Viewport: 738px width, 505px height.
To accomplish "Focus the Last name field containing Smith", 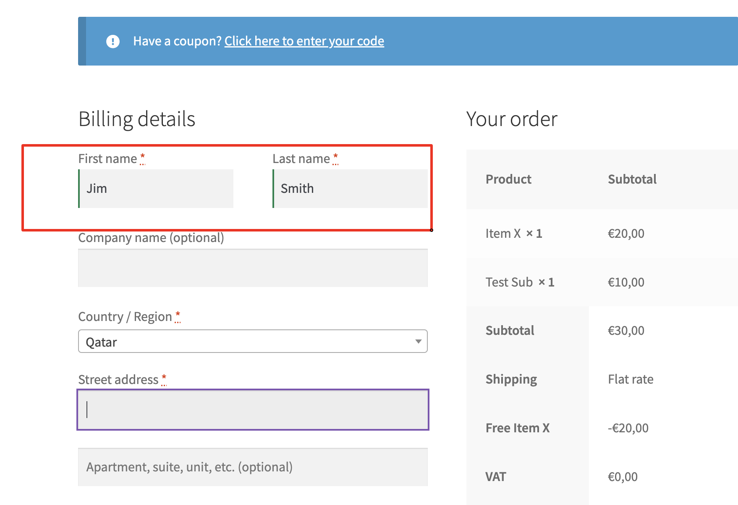I will 350,189.
